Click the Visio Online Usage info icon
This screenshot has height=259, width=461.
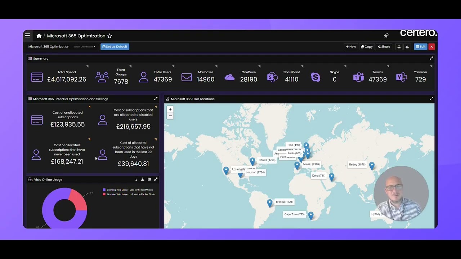[x=136, y=179]
